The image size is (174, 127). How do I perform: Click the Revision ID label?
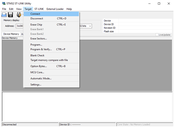point(109,28)
